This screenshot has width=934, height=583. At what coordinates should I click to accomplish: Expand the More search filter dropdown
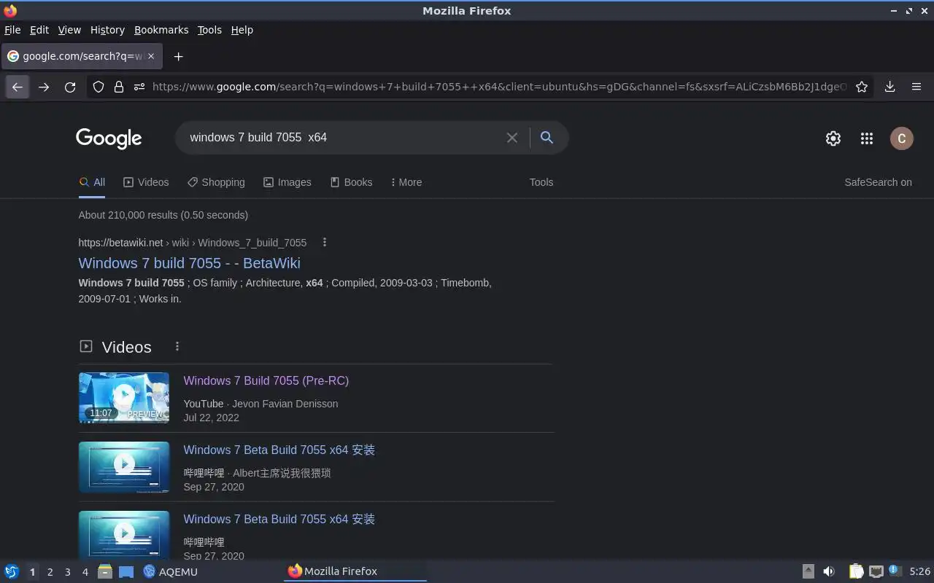(406, 182)
